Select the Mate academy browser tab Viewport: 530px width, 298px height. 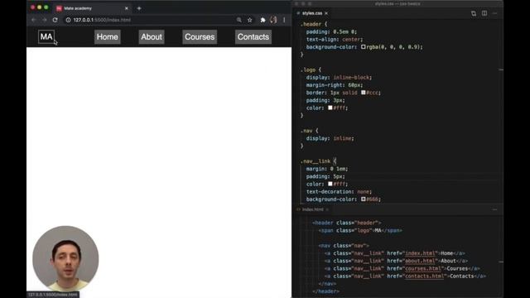[92, 8]
